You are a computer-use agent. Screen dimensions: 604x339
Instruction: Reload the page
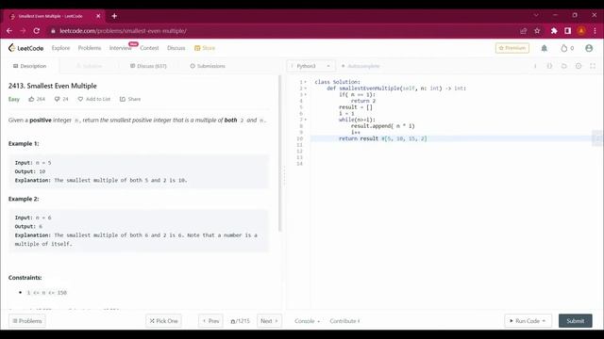(x=37, y=31)
